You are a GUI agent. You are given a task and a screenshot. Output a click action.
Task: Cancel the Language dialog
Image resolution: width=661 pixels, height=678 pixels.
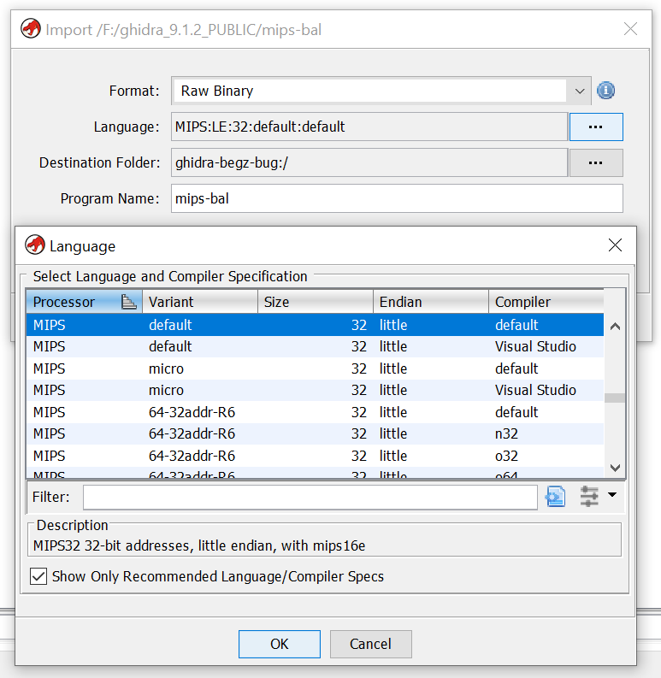(371, 644)
